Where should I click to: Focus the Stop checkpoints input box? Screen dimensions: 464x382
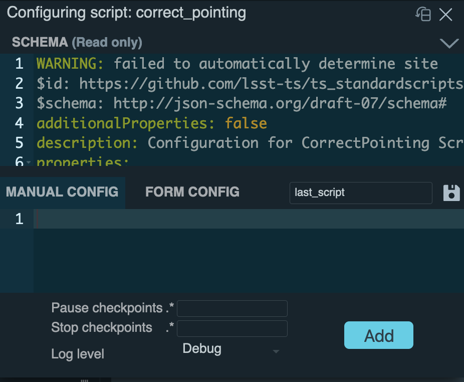[x=232, y=328]
